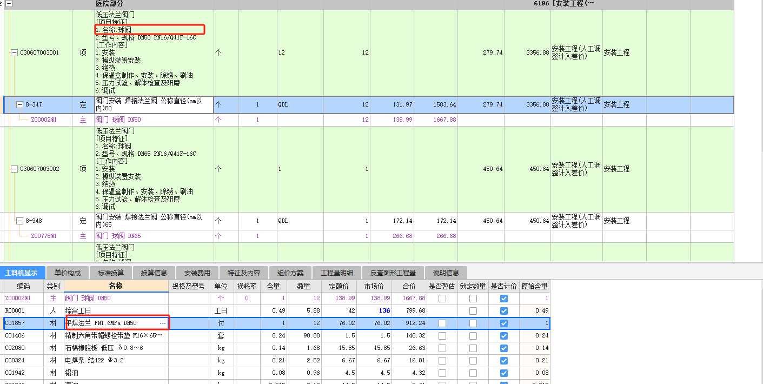The image size is (763, 384).
Task: Open the 工程量明细 tab
Action: click(337, 273)
